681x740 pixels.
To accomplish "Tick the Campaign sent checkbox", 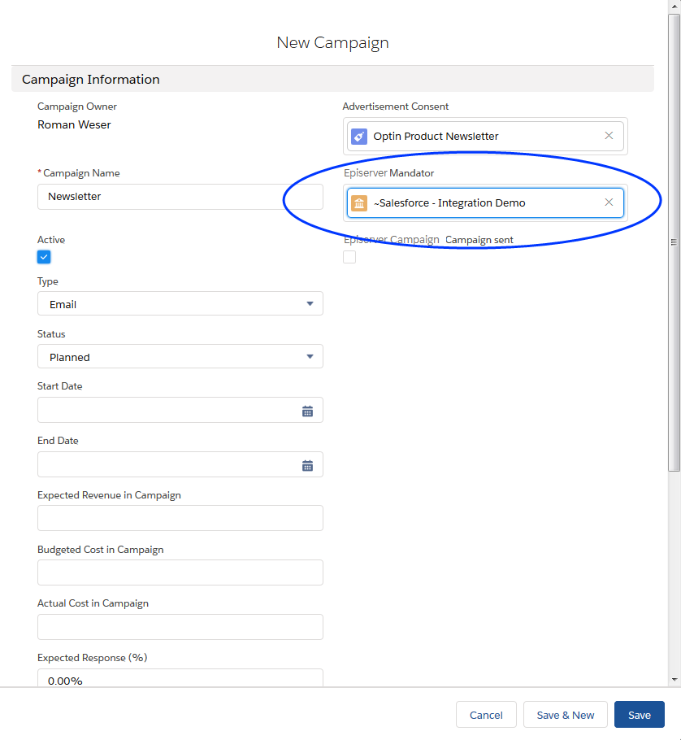I will tap(349, 257).
